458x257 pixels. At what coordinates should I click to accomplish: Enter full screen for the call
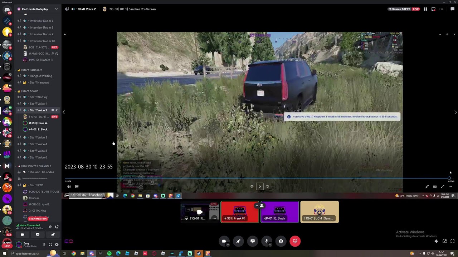(x=452, y=241)
